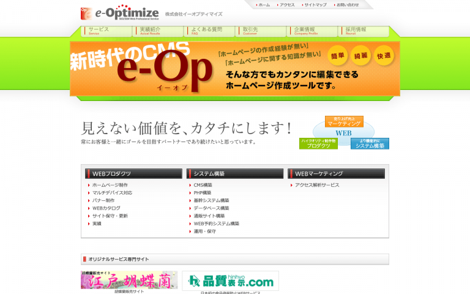Click the 江戸胡蝶蘭 site banner
This screenshot has height=294, width=470.
[129, 280]
